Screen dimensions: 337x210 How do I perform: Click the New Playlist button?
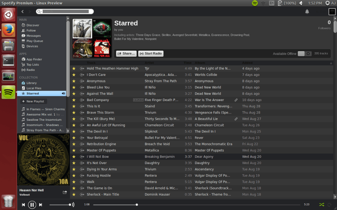point(34,101)
